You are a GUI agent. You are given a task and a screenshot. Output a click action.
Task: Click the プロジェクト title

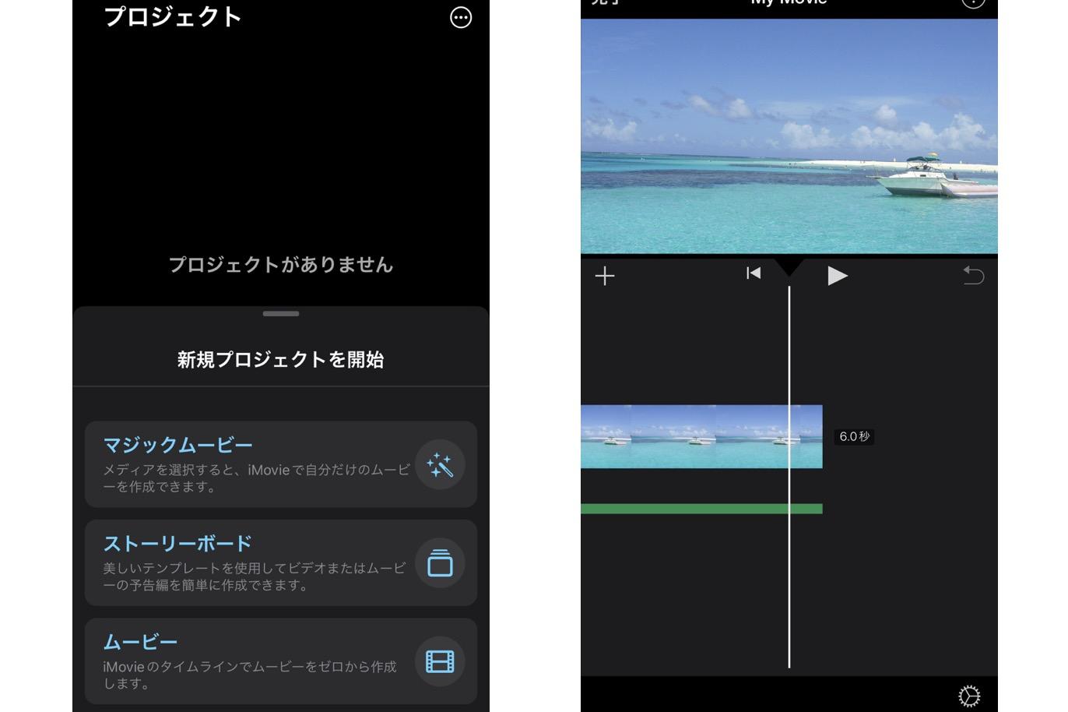[173, 16]
